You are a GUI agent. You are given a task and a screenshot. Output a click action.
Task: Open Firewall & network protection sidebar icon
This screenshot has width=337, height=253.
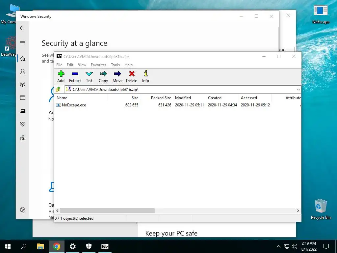(23, 85)
